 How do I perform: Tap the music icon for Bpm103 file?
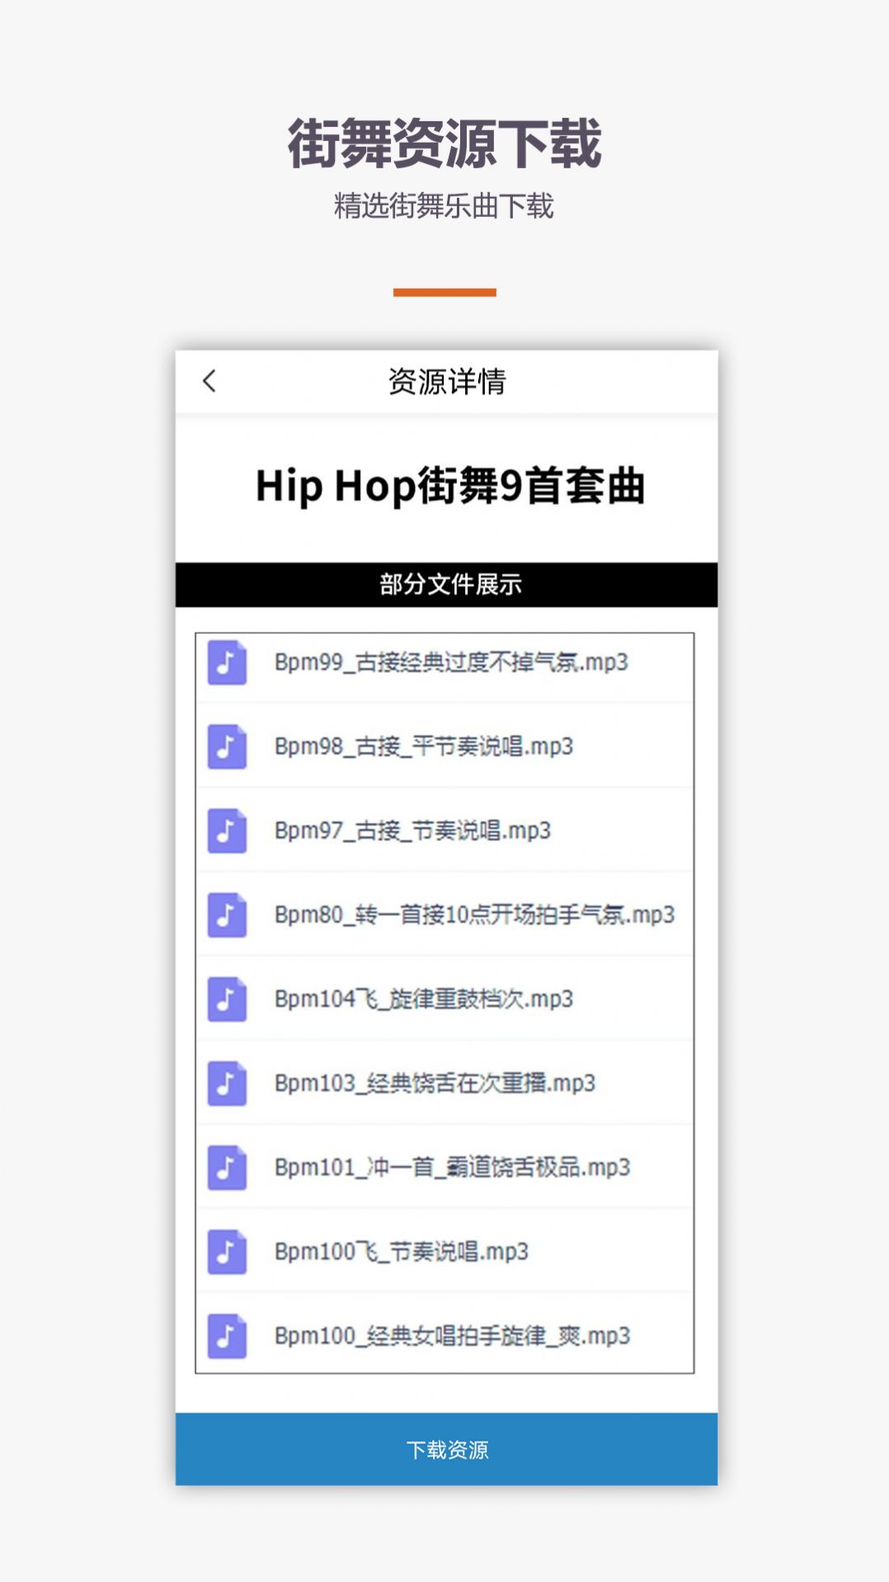pyautogui.click(x=227, y=1083)
